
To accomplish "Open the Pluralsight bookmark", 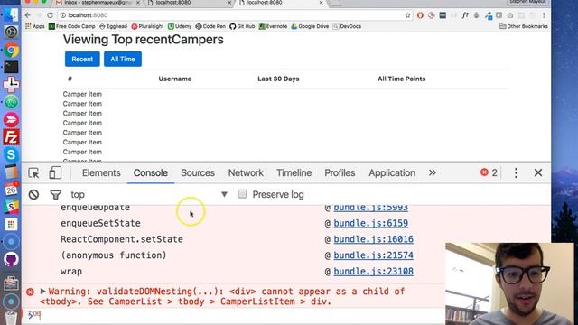I will click(147, 26).
